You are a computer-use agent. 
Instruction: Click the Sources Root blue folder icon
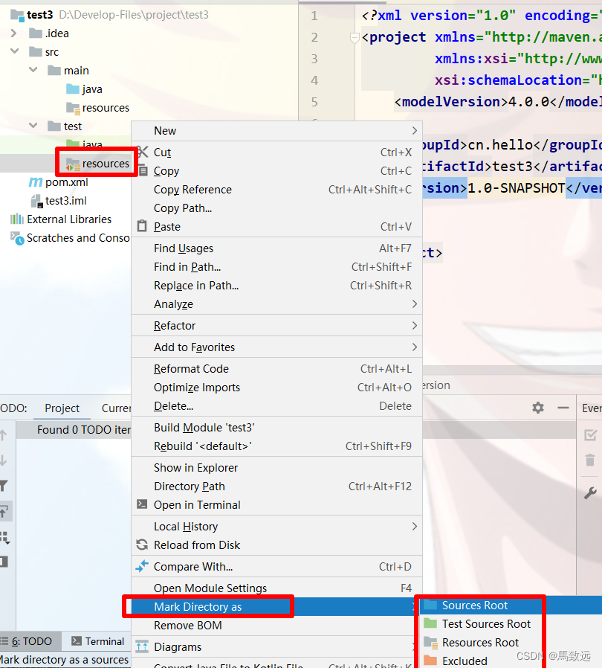(431, 605)
